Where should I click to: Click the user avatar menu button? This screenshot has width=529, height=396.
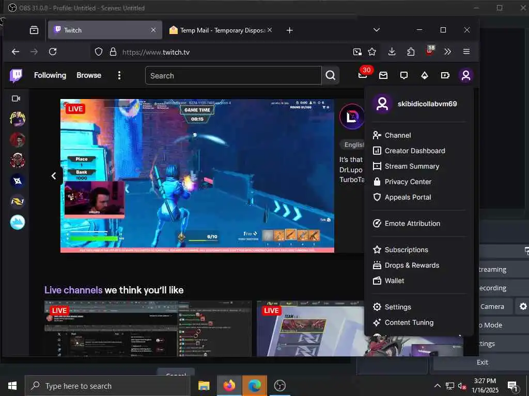[466, 75]
